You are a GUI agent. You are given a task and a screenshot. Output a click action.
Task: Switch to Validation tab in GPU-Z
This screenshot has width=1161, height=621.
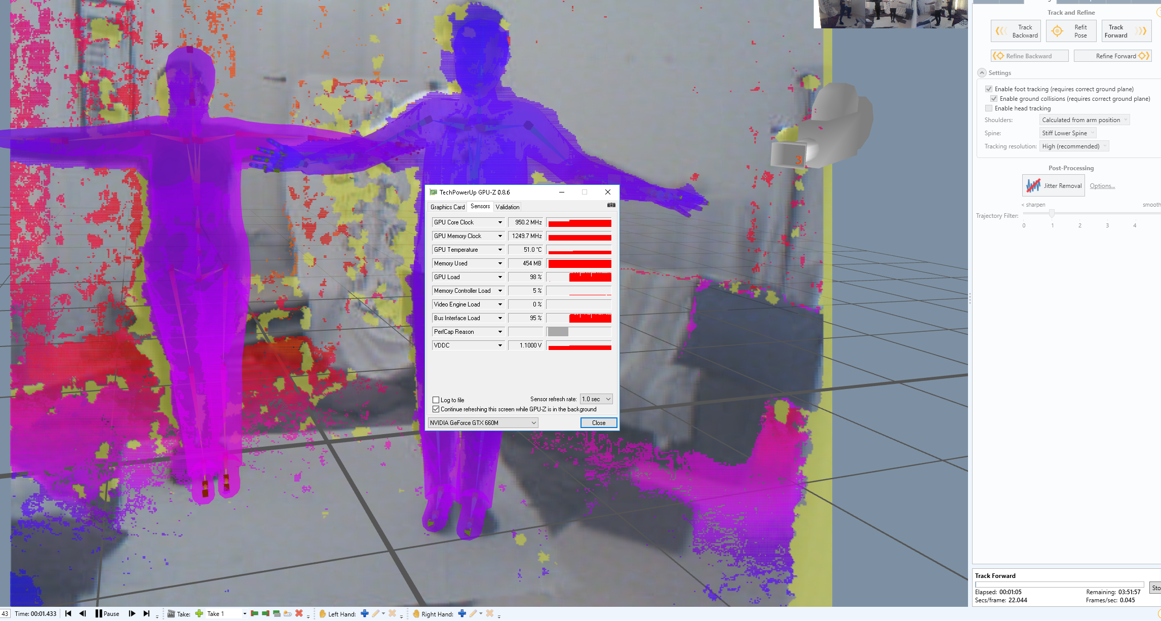pyautogui.click(x=508, y=207)
